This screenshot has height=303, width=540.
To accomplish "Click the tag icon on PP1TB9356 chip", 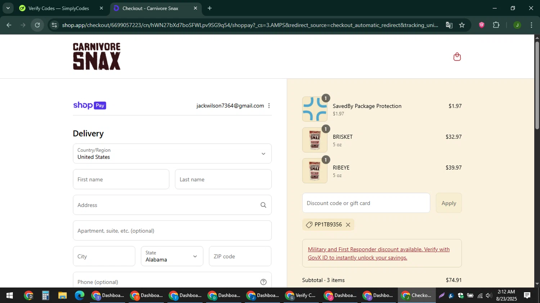I will click(x=309, y=225).
